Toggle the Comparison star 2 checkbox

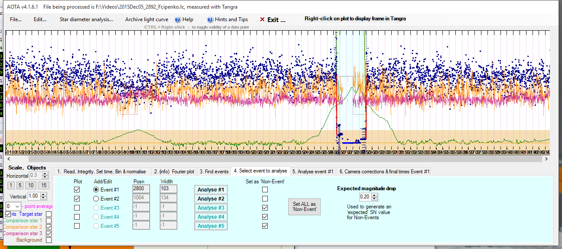(x=49, y=227)
